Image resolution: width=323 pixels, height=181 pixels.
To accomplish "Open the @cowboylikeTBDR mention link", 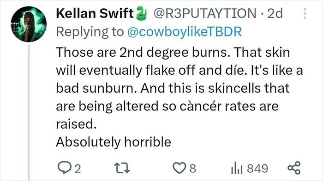I will click(x=185, y=32).
